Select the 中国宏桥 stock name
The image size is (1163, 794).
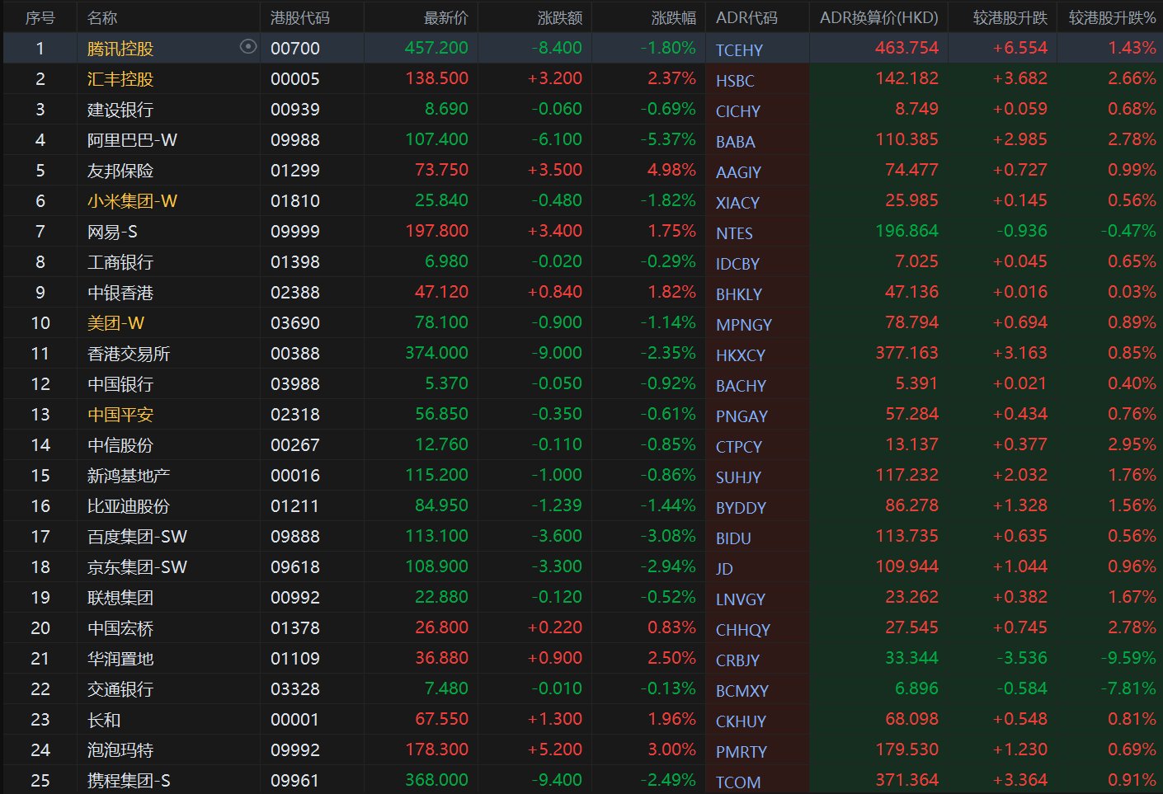120,628
